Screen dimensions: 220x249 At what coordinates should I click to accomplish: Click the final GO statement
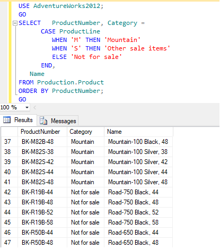click(x=22, y=99)
